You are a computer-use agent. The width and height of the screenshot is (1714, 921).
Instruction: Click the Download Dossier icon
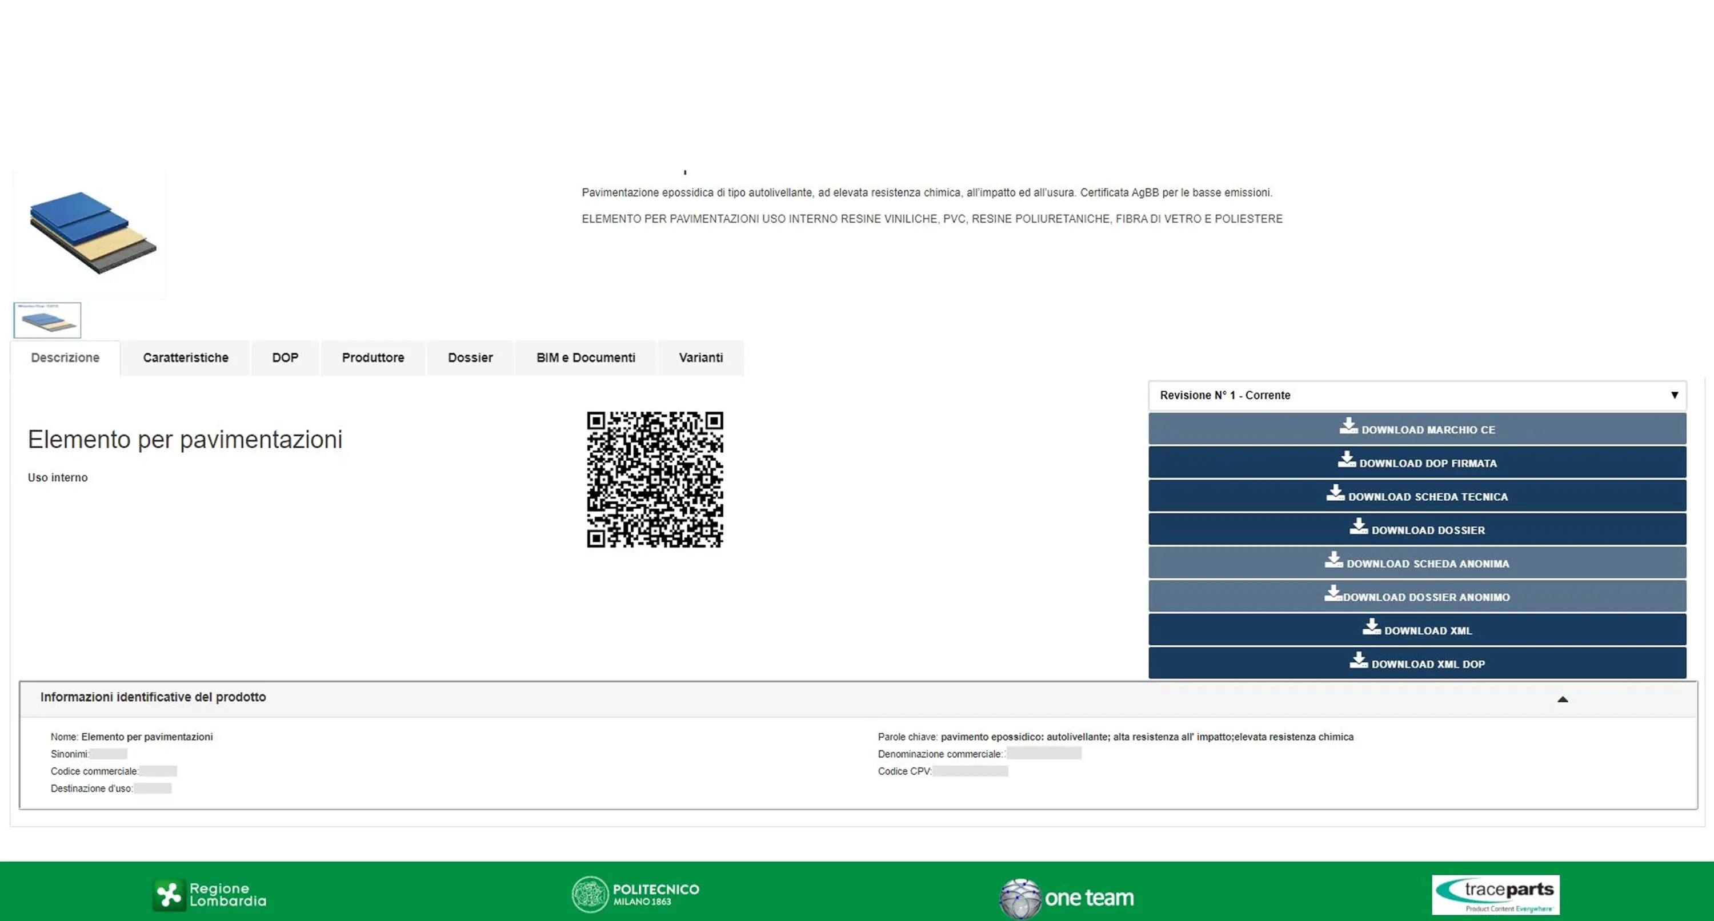click(x=1358, y=526)
